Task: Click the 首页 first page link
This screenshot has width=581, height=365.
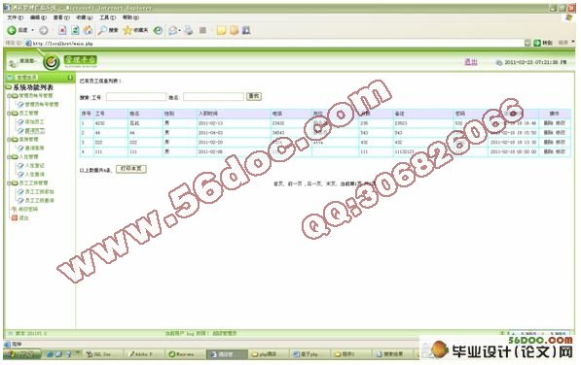Action: coord(278,183)
